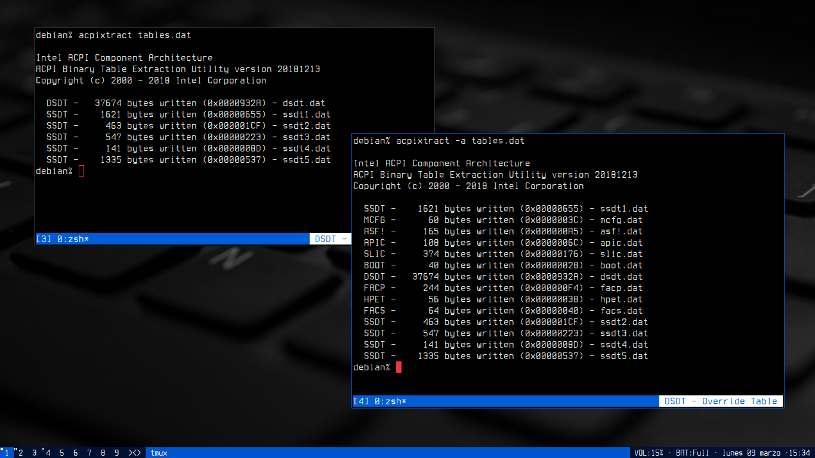Click the date lunes 09 marzo
The image size is (815, 458).
(751, 453)
